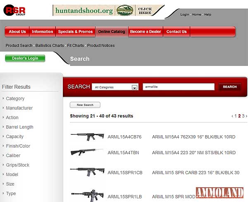Open the About Us menu
Viewport: 248px width, 202px height.
(x=17, y=32)
